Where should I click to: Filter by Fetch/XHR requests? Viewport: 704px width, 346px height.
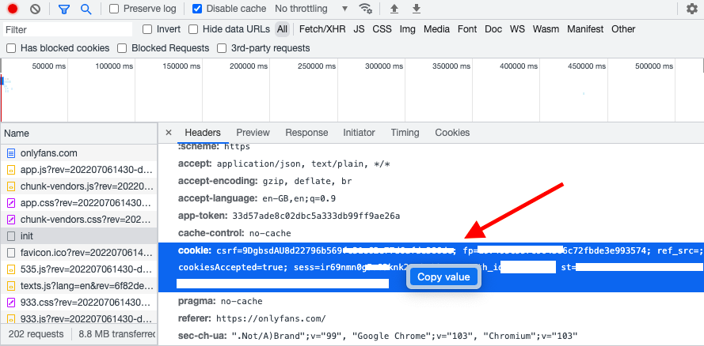[322, 29]
